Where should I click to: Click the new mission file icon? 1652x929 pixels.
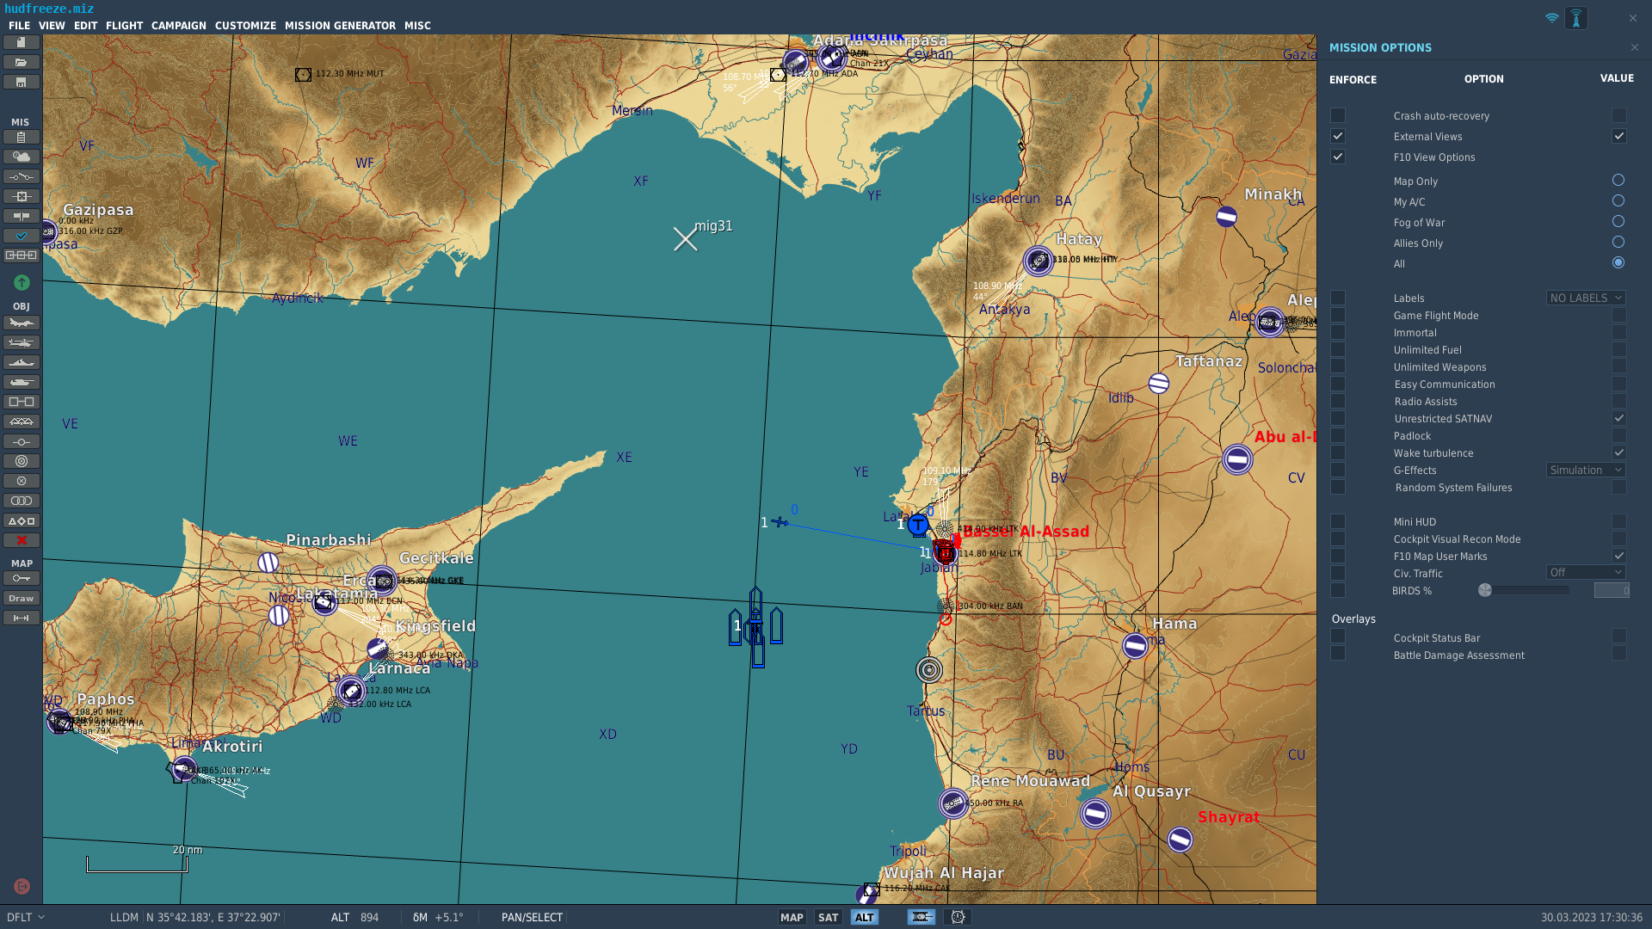coord(22,42)
